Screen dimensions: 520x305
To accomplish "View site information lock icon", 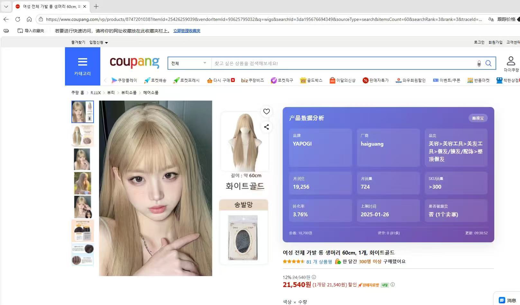I will (41, 19).
